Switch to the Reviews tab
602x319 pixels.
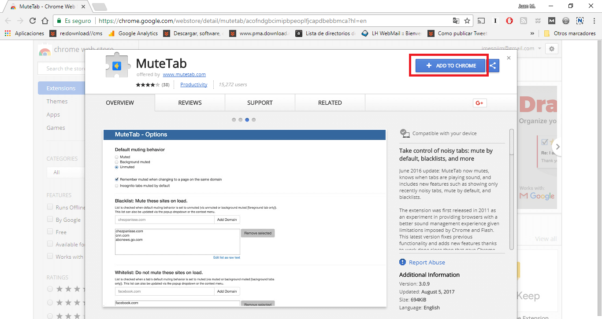(190, 103)
